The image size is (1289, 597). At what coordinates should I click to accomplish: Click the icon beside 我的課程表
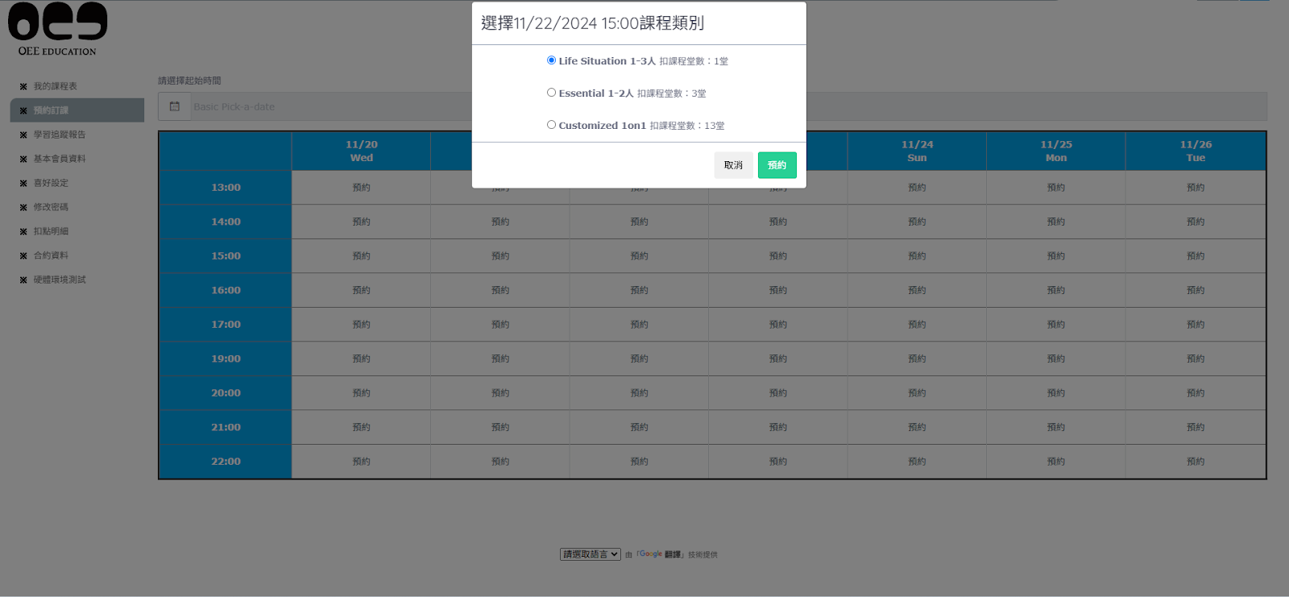pos(23,86)
